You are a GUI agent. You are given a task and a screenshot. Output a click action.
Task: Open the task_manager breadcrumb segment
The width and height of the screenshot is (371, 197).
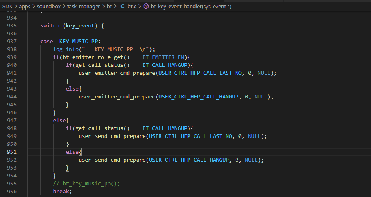point(84,6)
